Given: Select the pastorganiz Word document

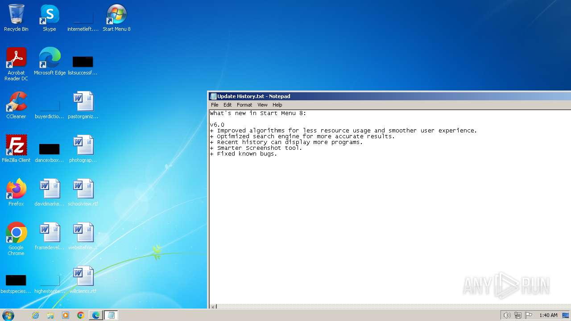Looking at the screenshot, I should [83, 105].
